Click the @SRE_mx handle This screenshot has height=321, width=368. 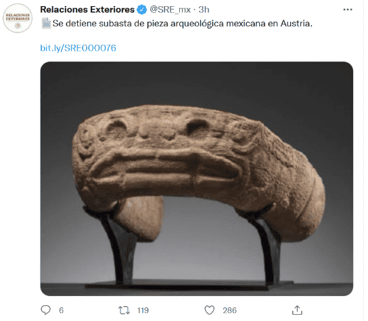coord(170,9)
